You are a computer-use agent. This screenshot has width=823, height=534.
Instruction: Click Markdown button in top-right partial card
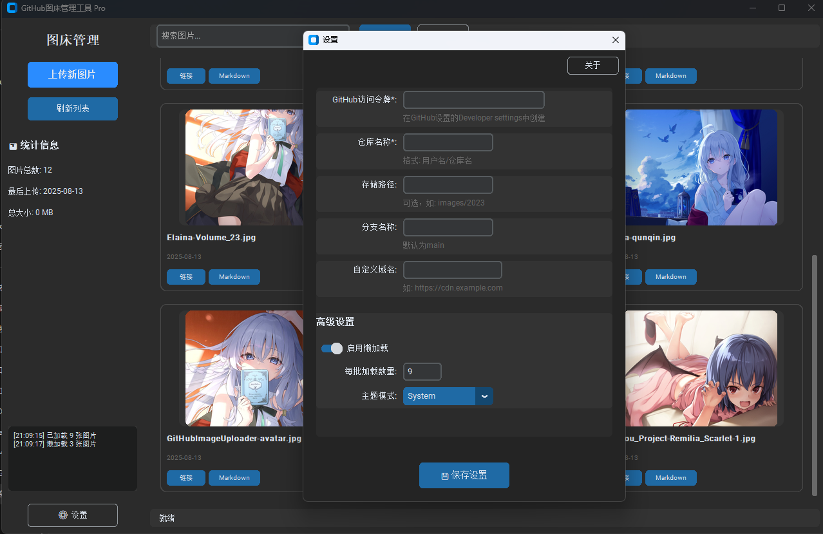point(670,76)
